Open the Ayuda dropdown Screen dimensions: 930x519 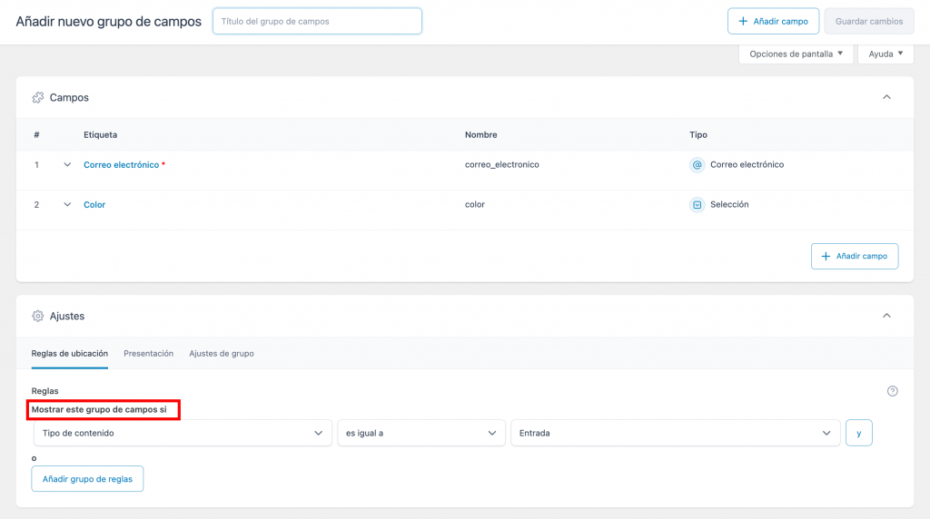pos(885,54)
